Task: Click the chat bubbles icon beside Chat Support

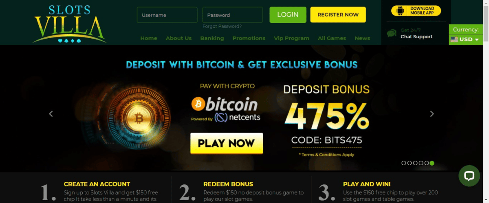Action: pos(391,33)
